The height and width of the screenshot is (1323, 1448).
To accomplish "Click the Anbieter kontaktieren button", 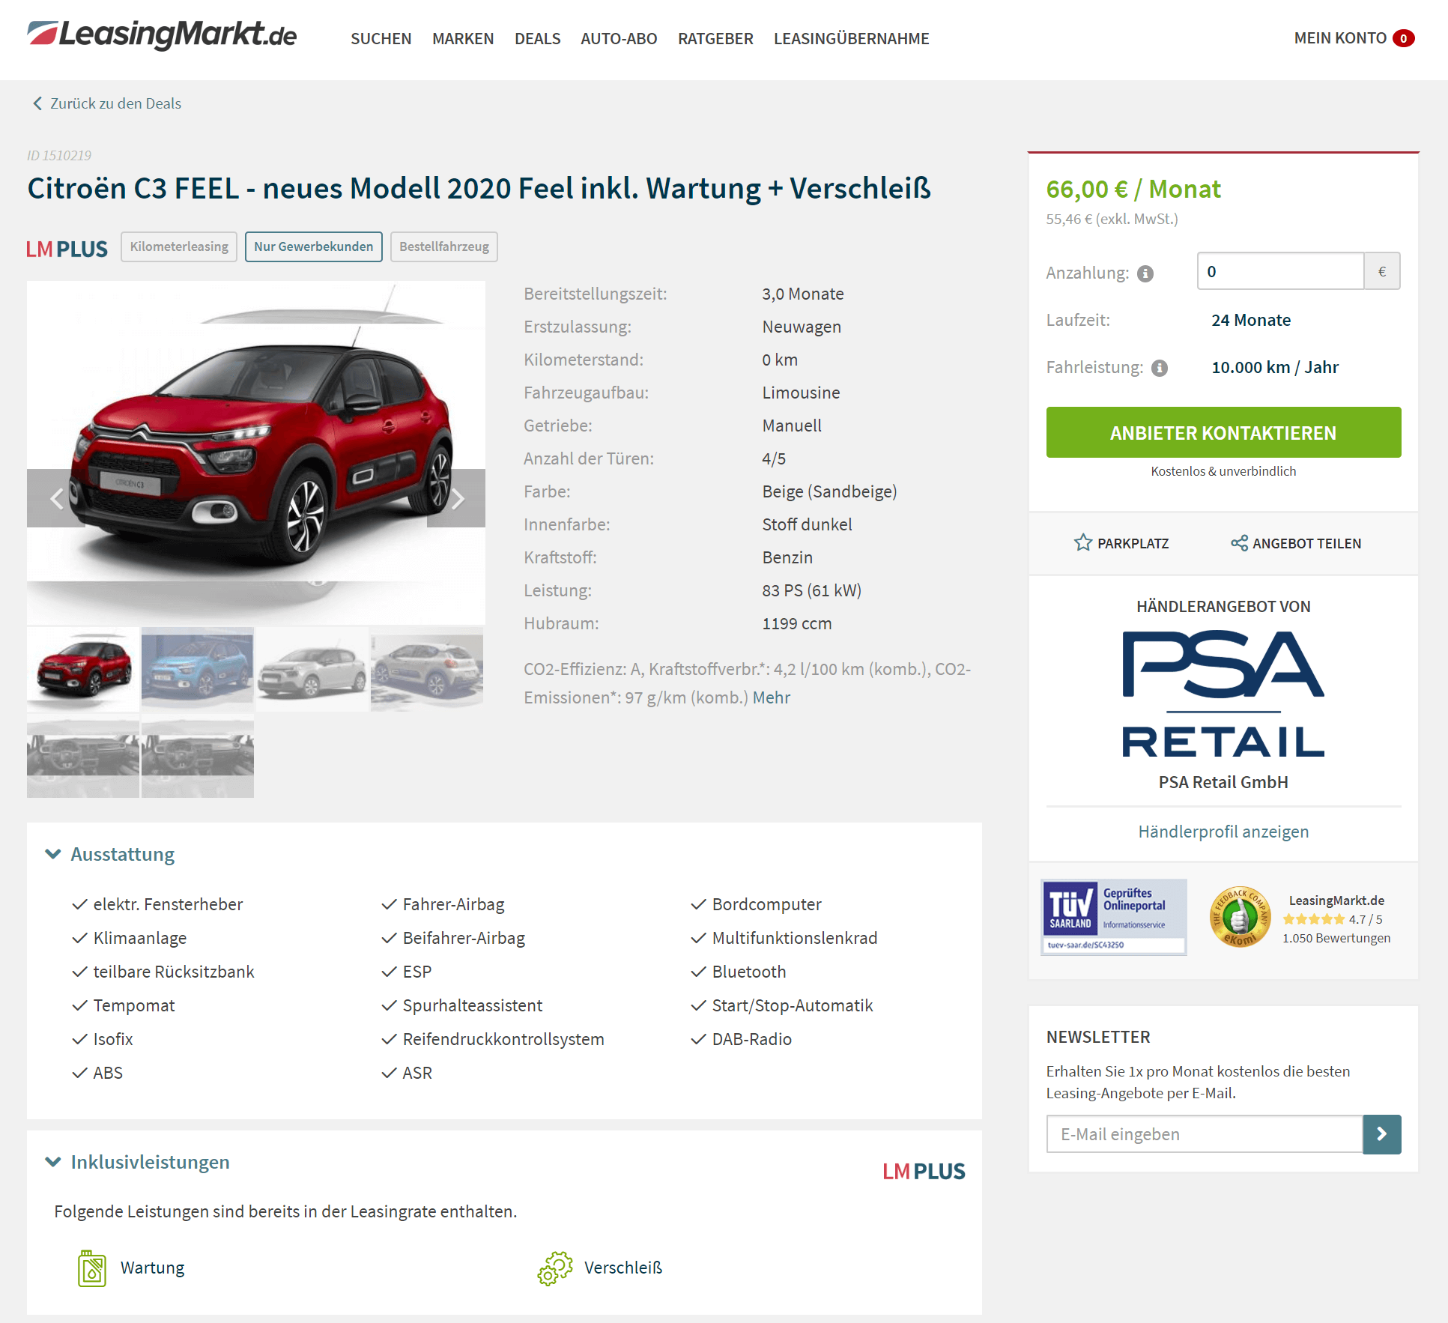I will tap(1223, 432).
